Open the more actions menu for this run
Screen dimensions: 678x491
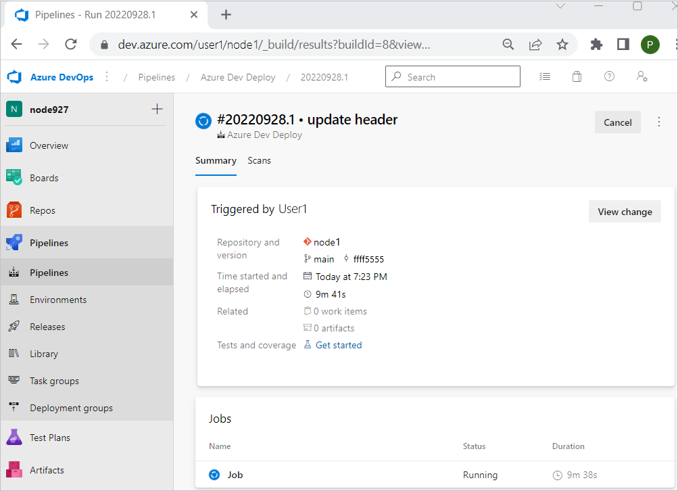(659, 122)
